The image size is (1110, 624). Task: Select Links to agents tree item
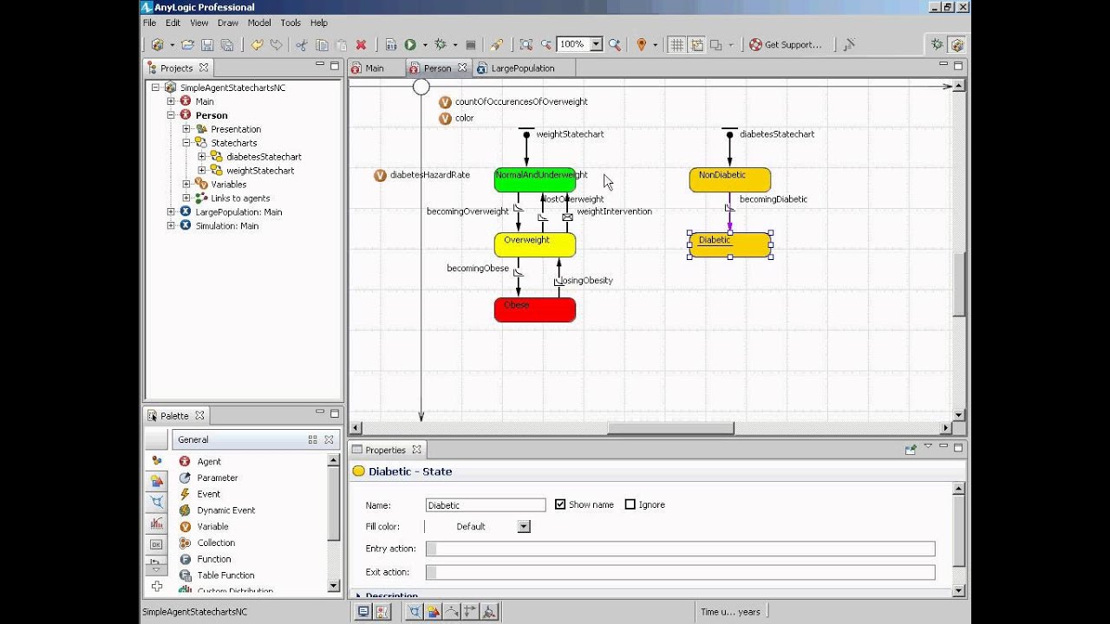pos(240,198)
